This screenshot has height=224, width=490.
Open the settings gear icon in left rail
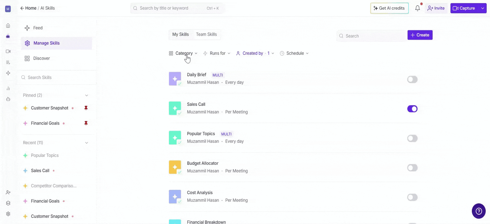pyautogui.click(x=8, y=214)
